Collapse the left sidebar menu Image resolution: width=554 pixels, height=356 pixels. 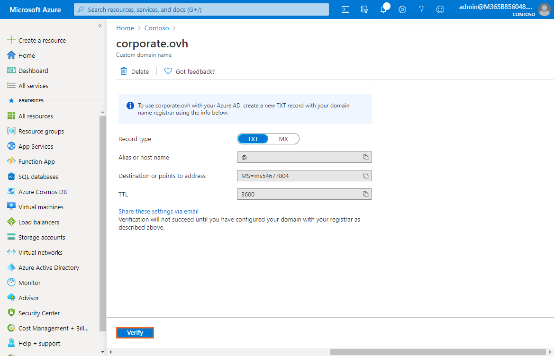(100, 26)
